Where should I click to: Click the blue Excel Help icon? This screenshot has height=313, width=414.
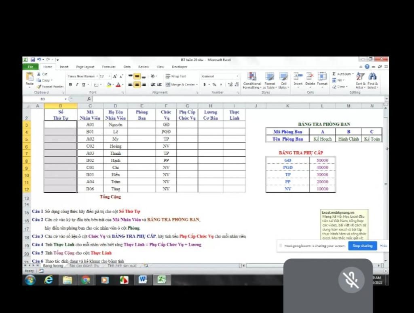pos(367,67)
